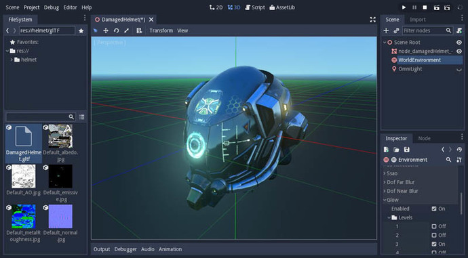The height and width of the screenshot is (258, 468).
Task: Go forward in FileSystem history
Action: pyautogui.click(x=14, y=30)
